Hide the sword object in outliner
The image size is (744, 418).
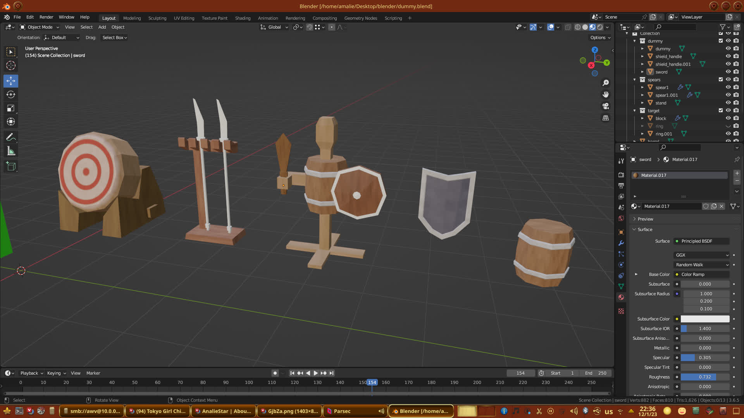(728, 72)
